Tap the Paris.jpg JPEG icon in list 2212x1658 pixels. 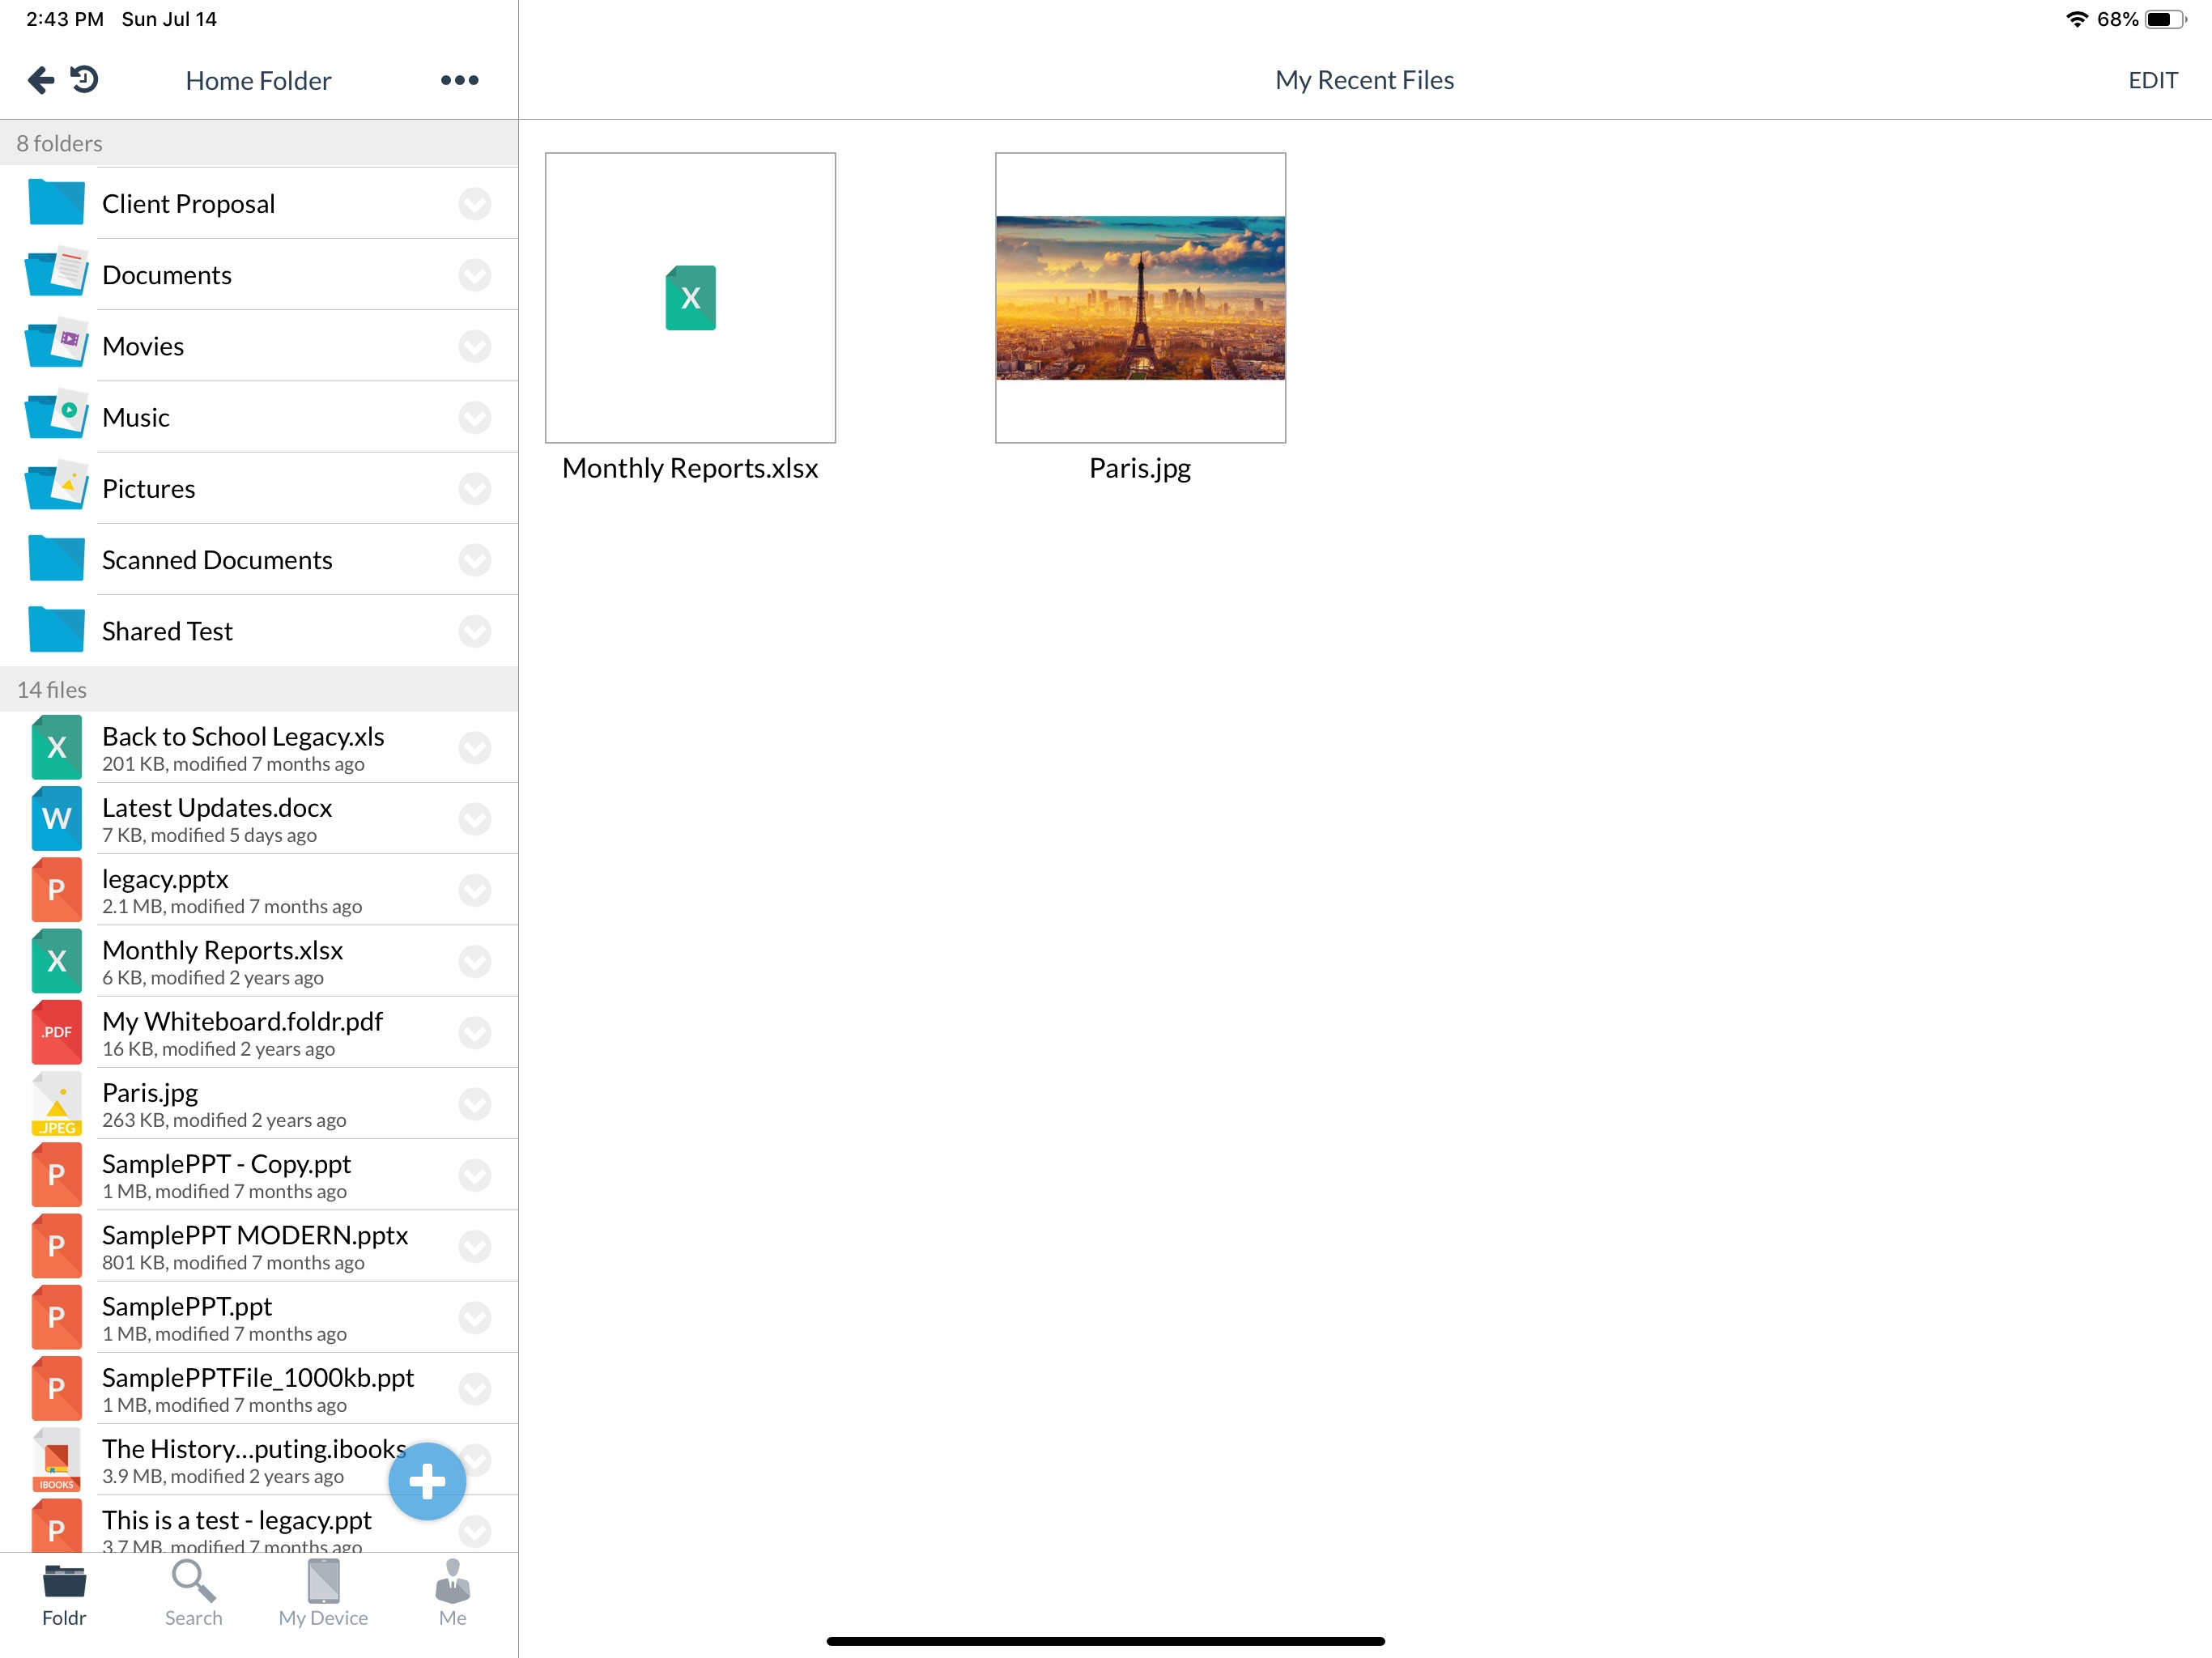[57, 1103]
